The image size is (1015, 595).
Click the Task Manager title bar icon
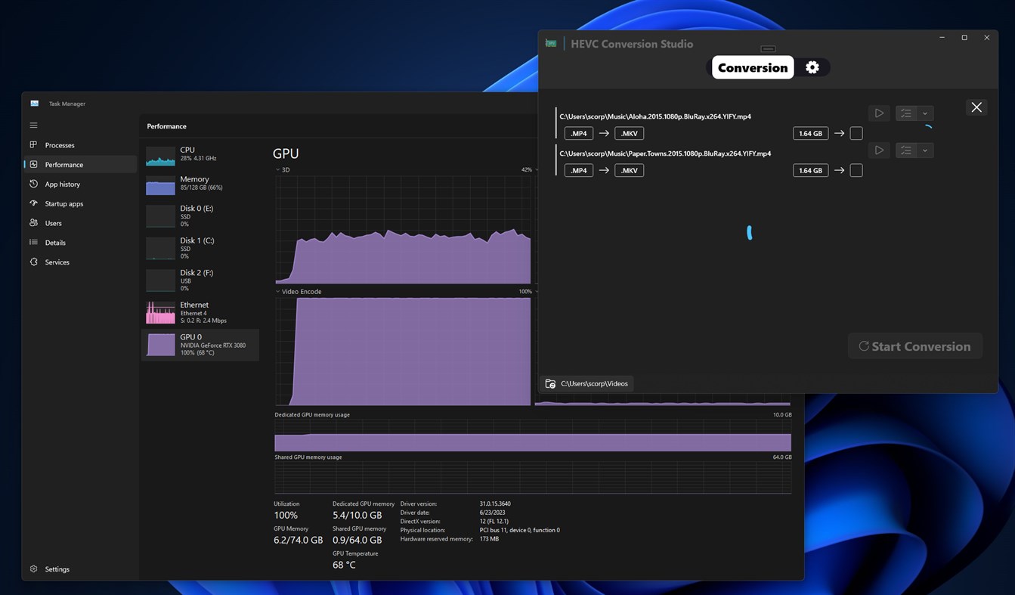(x=35, y=104)
